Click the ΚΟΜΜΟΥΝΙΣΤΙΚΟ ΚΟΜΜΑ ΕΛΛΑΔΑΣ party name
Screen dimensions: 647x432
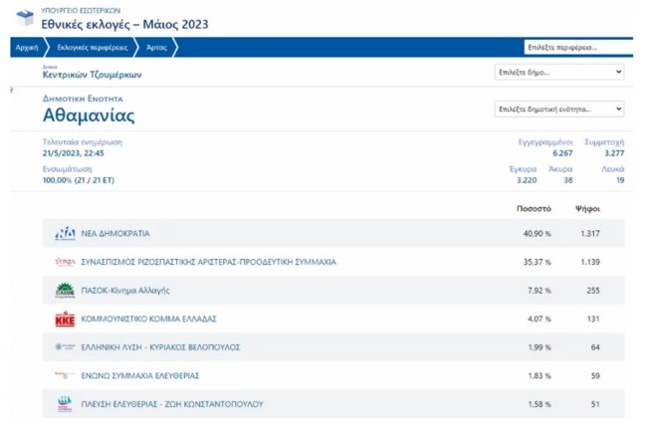(148, 320)
